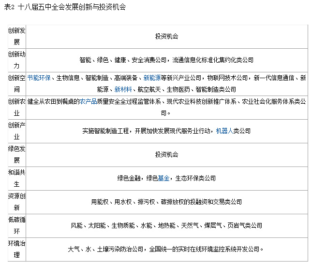Click 投资机会 in the 绿色发展 row
Image resolution: width=312 pixels, height=263 pixels.
pos(166,154)
